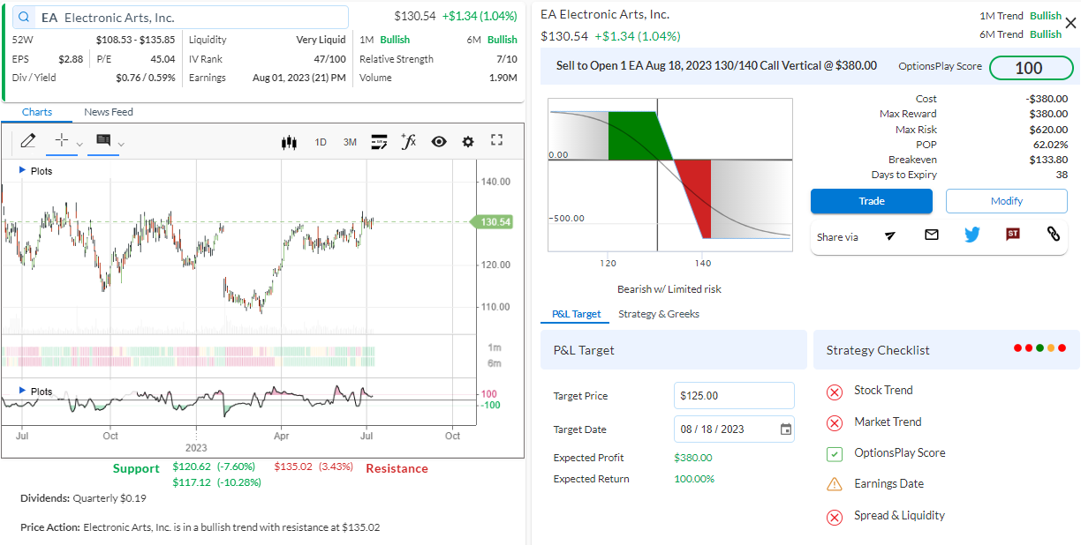Click the Expected Profit $380.00 value
The width and height of the screenshot is (1081, 545).
(693, 458)
